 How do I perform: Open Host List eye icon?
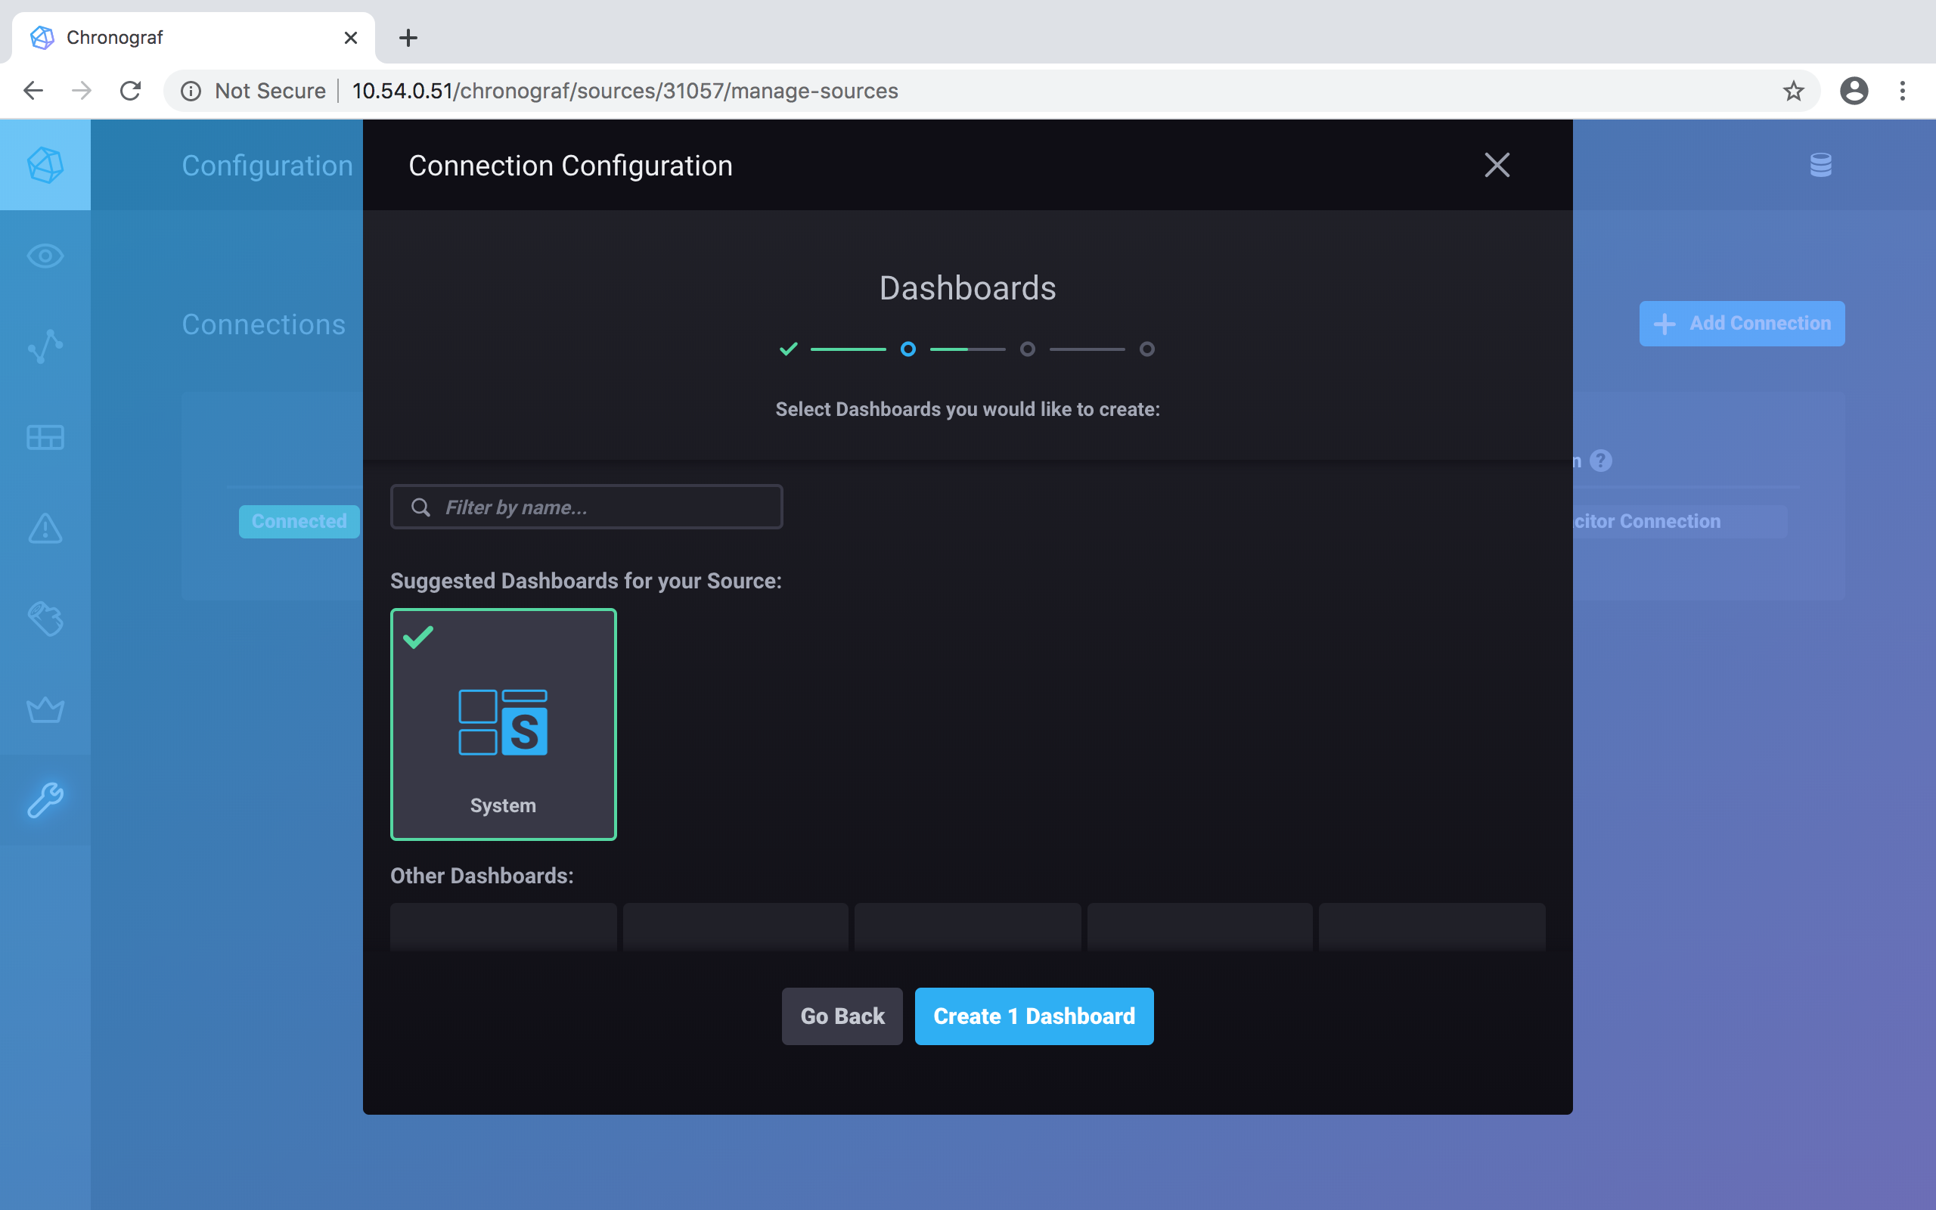coord(45,256)
